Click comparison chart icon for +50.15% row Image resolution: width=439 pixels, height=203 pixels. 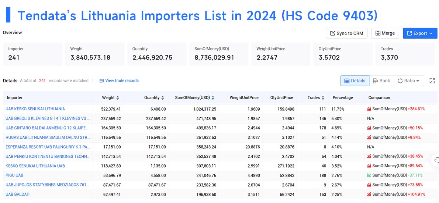point(369,128)
